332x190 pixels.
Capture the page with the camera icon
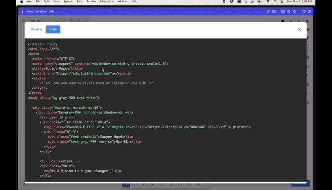click(274, 11)
